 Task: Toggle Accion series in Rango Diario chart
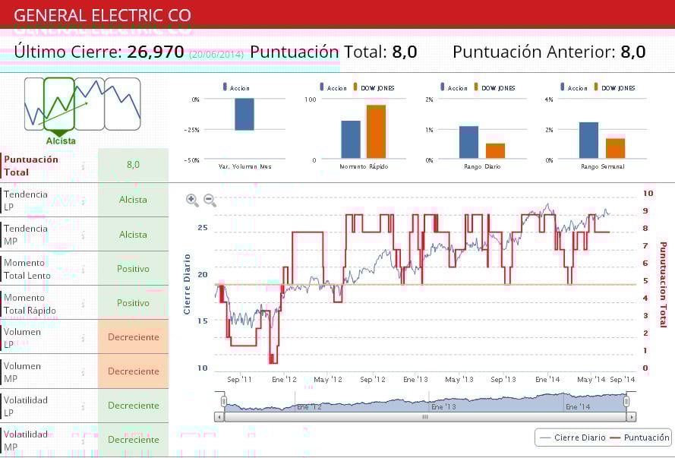(x=454, y=87)
